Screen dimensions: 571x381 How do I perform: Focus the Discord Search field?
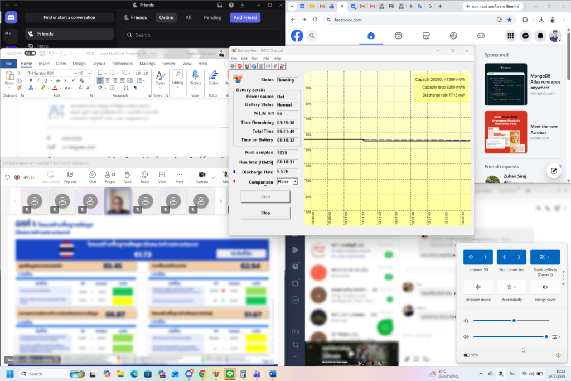(202, 35)
